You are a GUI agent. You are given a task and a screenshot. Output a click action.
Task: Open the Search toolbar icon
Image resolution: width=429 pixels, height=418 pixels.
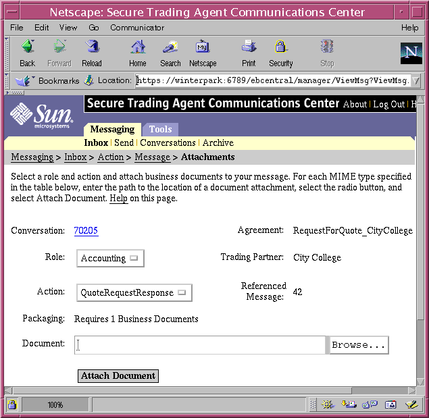pyautogui.click(x=170, y=47)
